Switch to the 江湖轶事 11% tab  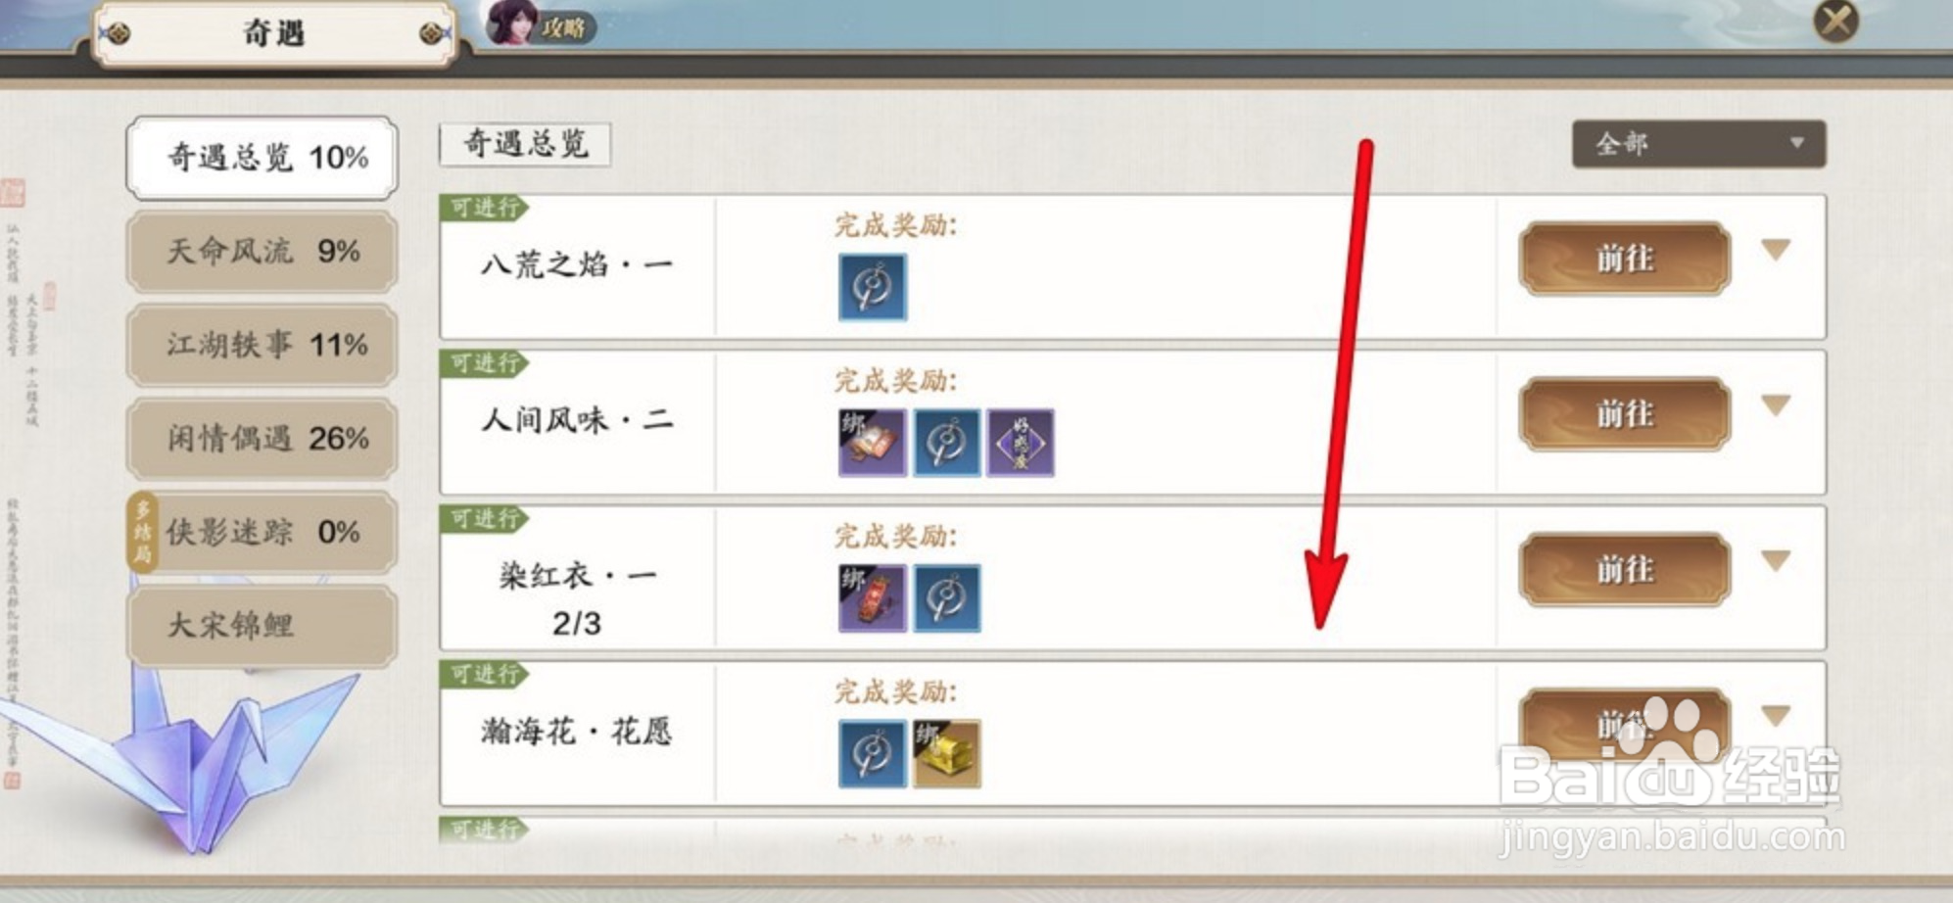coord(262,345)
